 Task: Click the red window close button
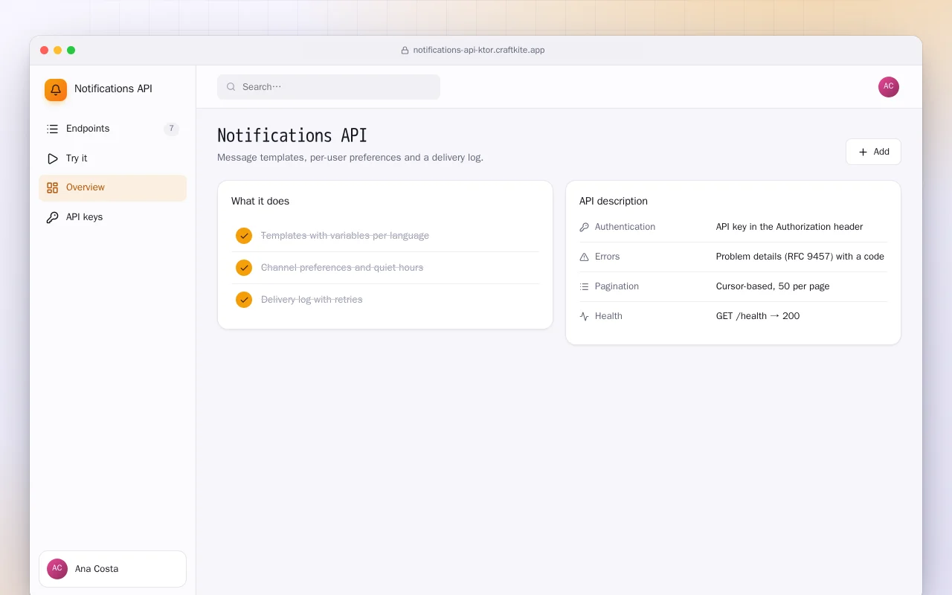[45, 51]
